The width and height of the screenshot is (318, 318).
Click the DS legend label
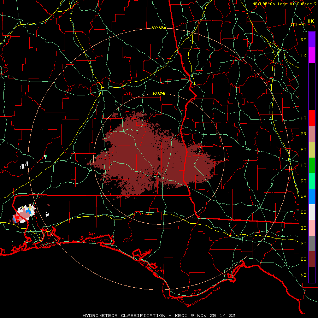303,212
